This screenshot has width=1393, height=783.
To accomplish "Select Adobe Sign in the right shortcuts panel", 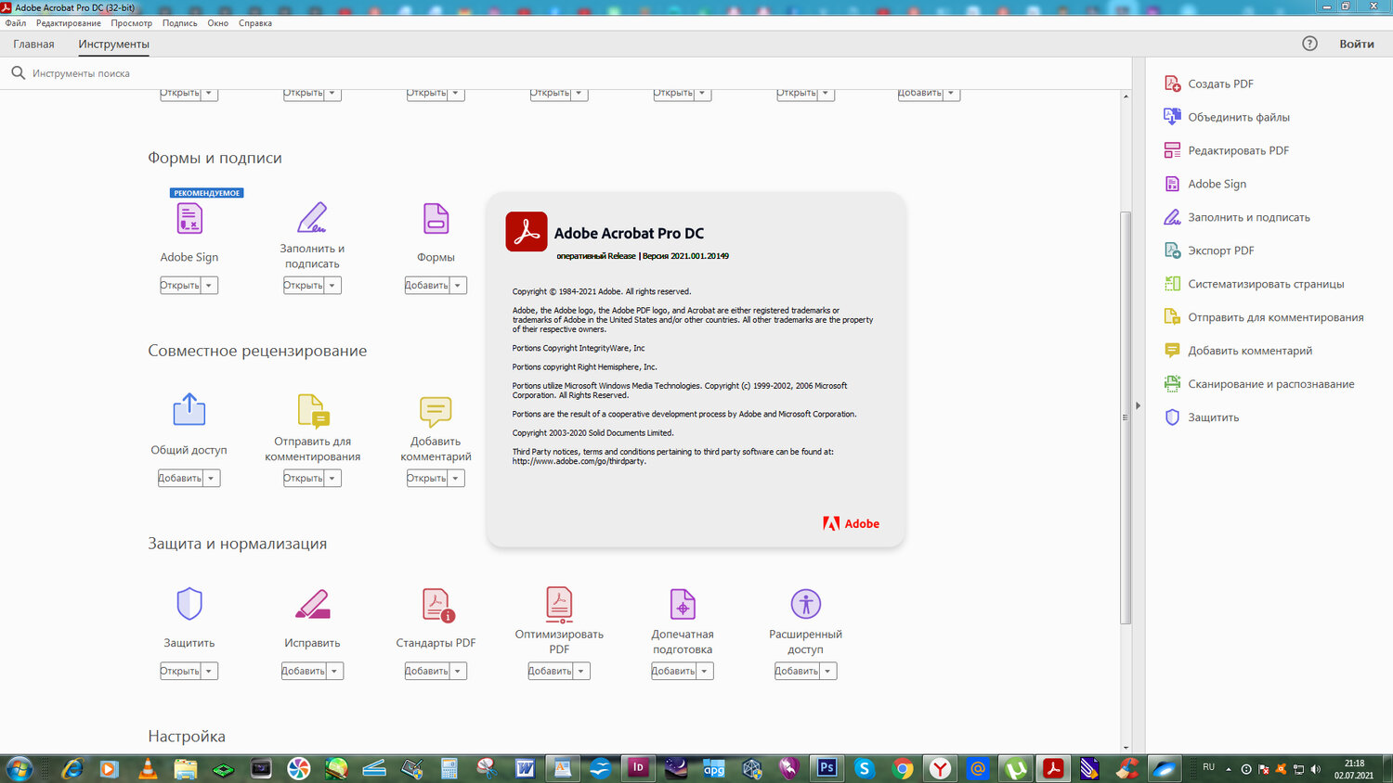I will coord(1205,184).
